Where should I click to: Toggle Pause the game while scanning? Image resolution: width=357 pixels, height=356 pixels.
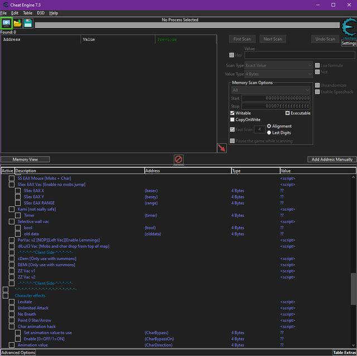[x=232, y=141]
